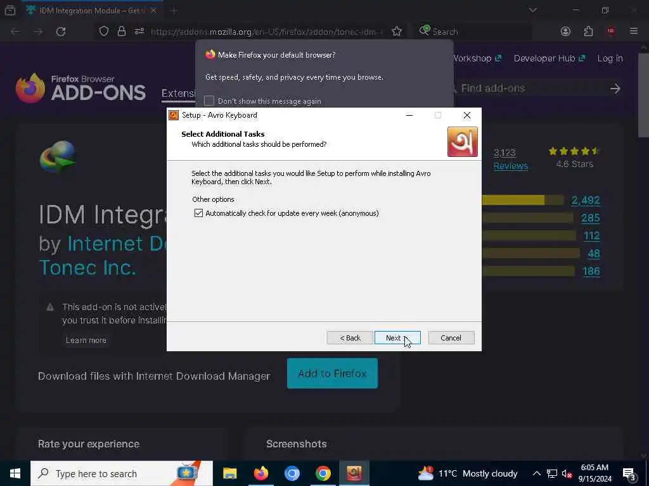Open the 186 ratings link
This screenshot has width=649, height=486.
pos(591,271)
